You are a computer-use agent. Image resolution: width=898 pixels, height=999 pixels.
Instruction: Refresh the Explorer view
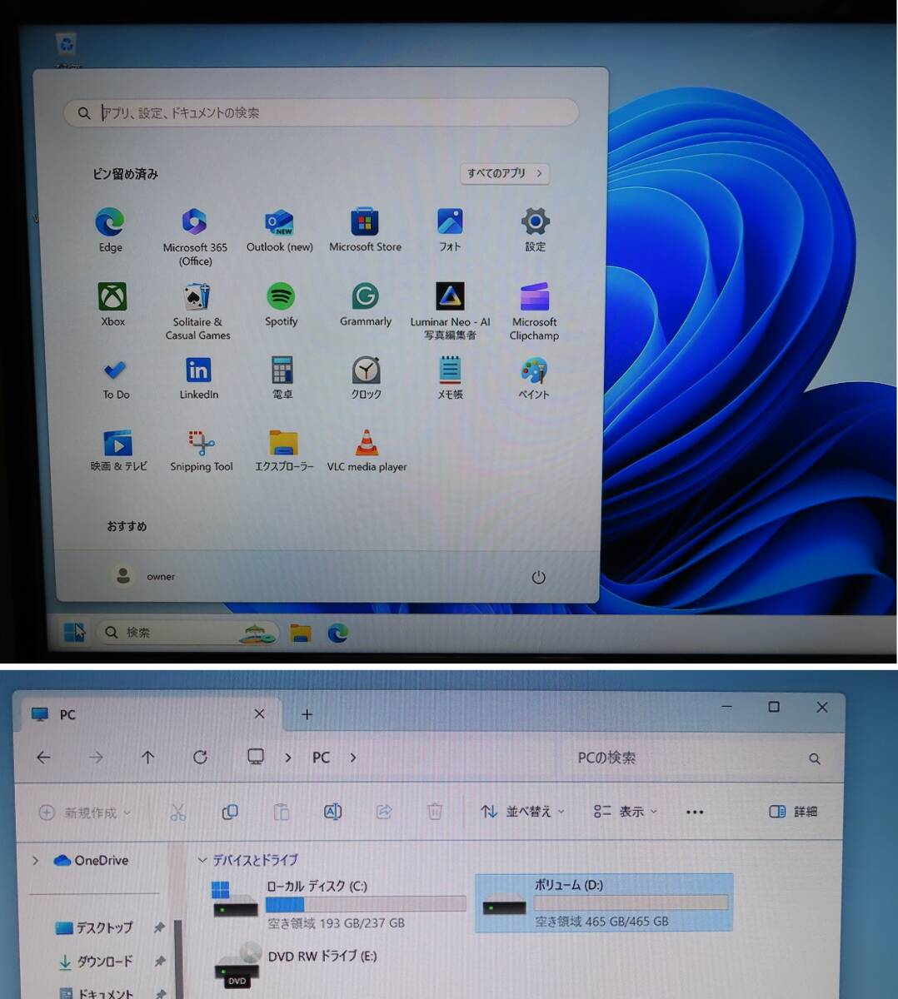(x=200, y=758)
